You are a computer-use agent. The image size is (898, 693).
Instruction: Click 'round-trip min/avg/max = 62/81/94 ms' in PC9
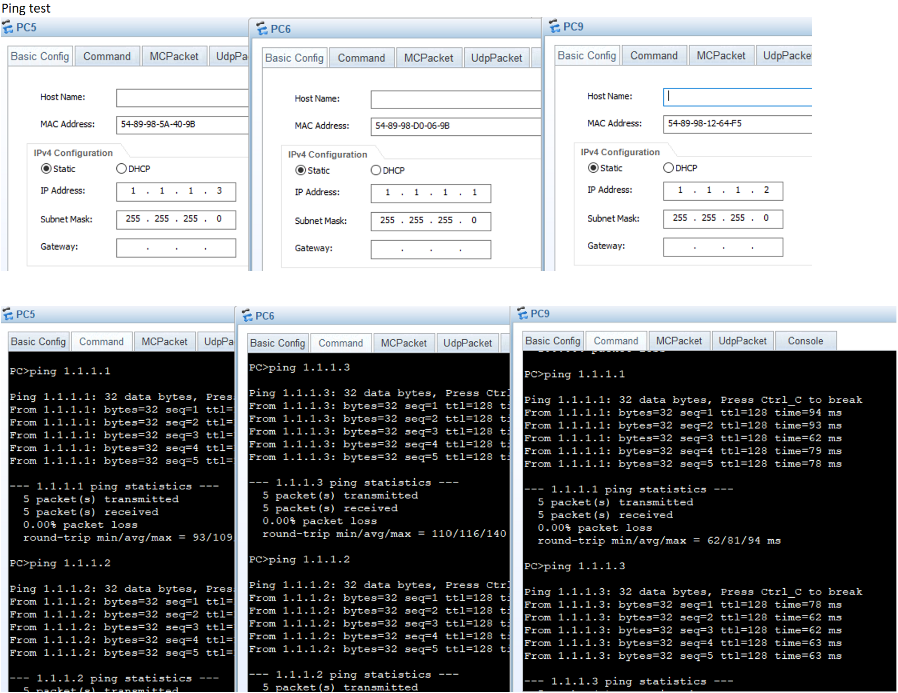point(659,541)
